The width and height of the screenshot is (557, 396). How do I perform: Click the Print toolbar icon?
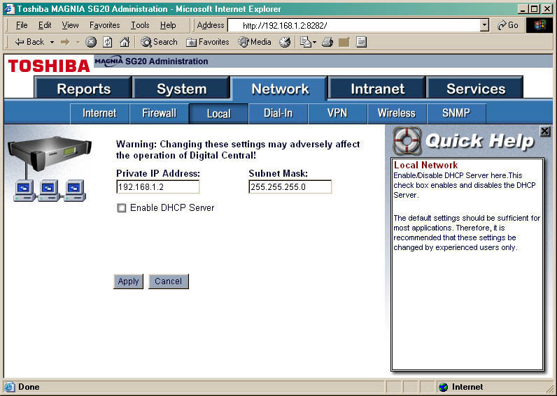coord(327,42)
